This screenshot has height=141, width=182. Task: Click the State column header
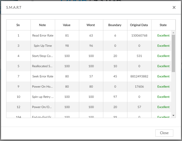pos(163,25)
